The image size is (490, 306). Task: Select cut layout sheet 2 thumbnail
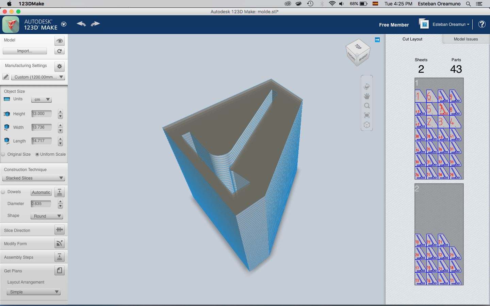coord(439,235)
